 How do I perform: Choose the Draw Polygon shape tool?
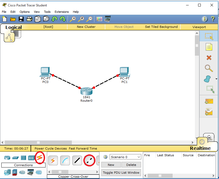207,79
